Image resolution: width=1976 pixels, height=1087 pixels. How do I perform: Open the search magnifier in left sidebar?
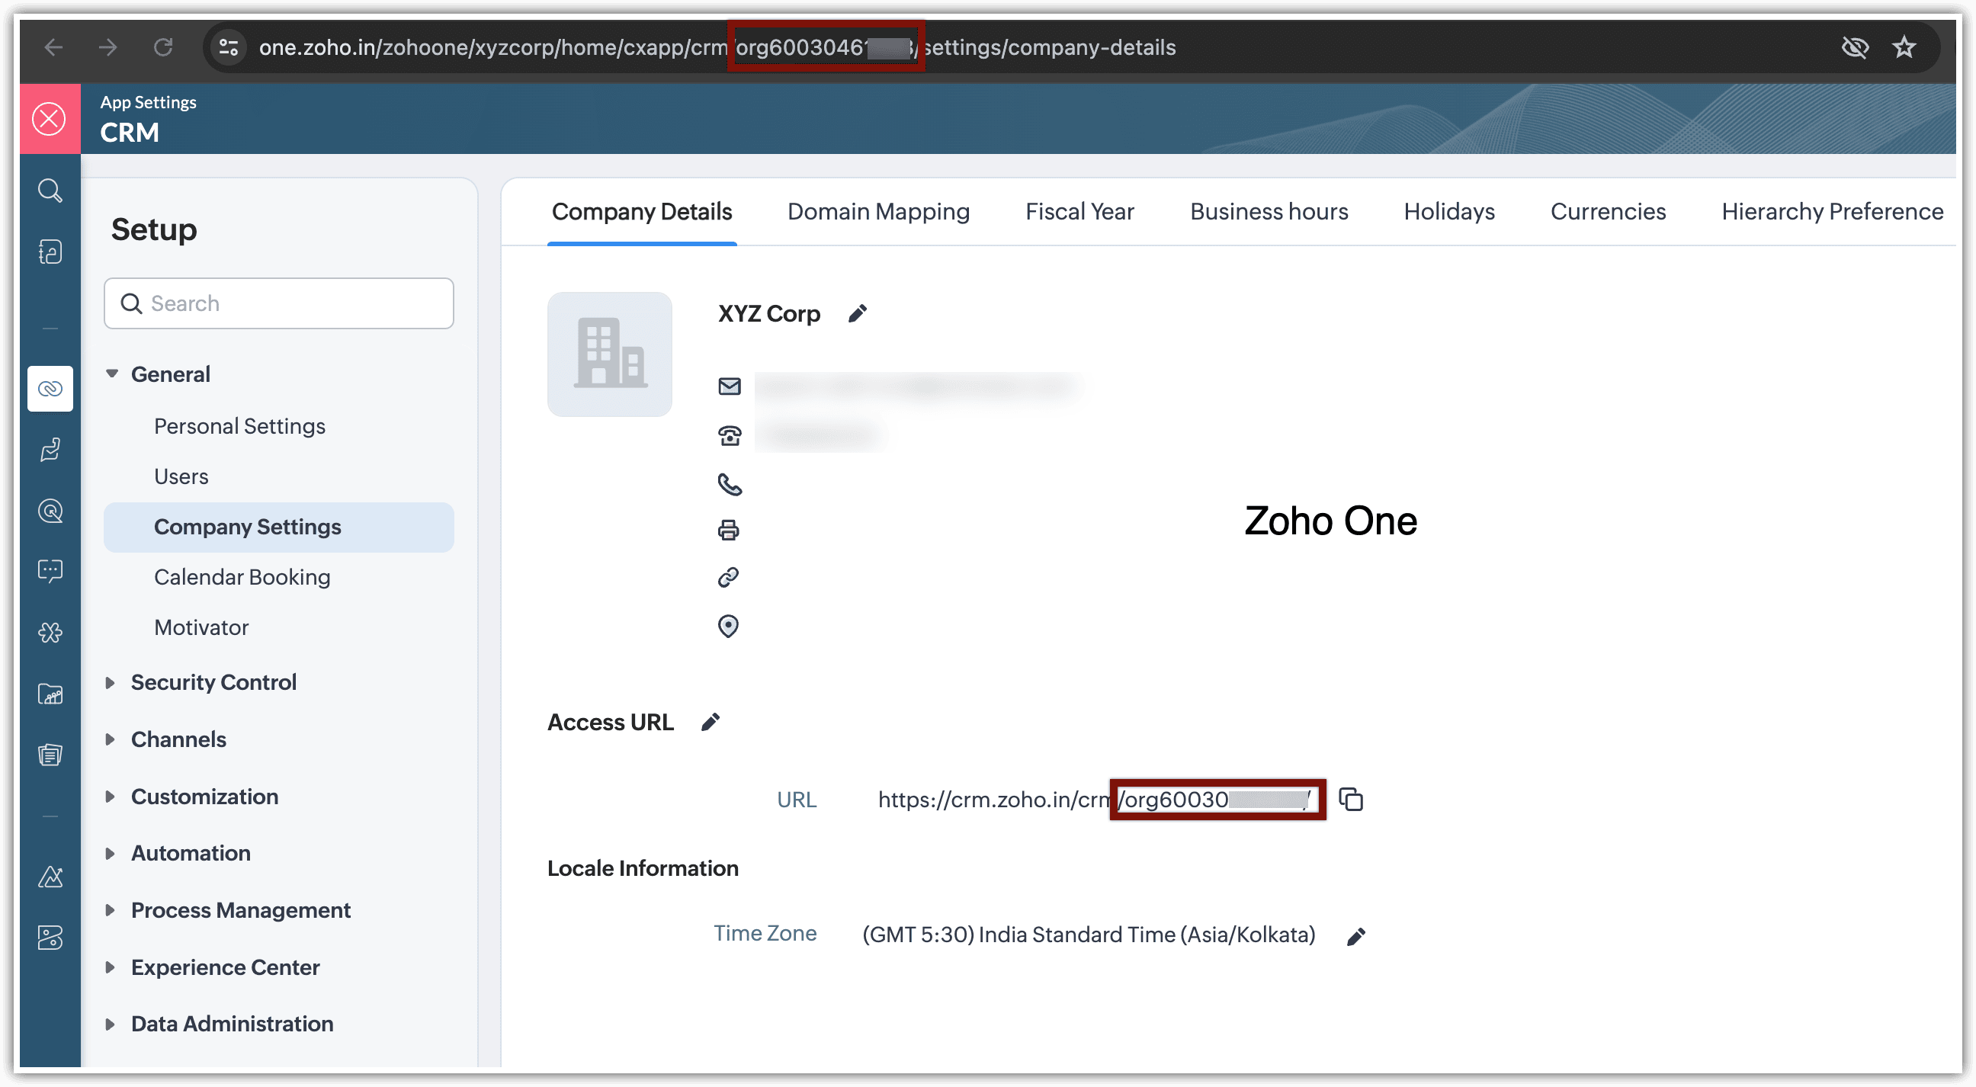(x=50, y=191)
